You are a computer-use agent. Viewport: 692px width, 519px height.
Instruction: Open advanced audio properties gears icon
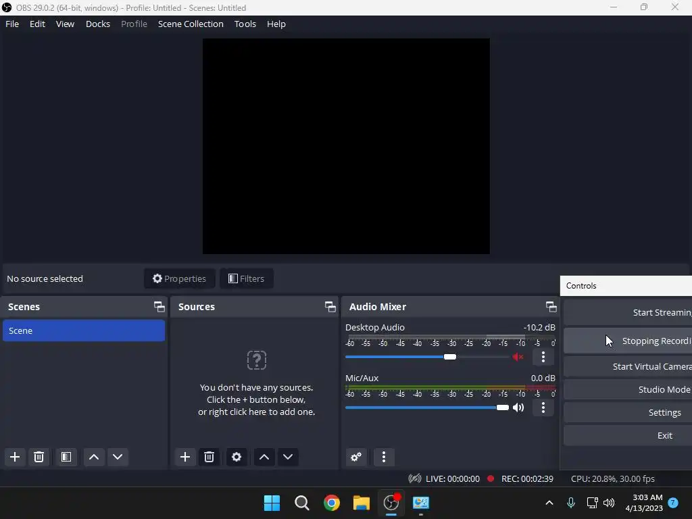(356, 457)
